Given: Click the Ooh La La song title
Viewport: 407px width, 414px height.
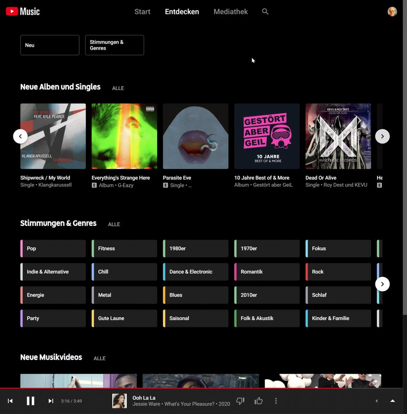Looking at the screenshot, I should [144, 398].
